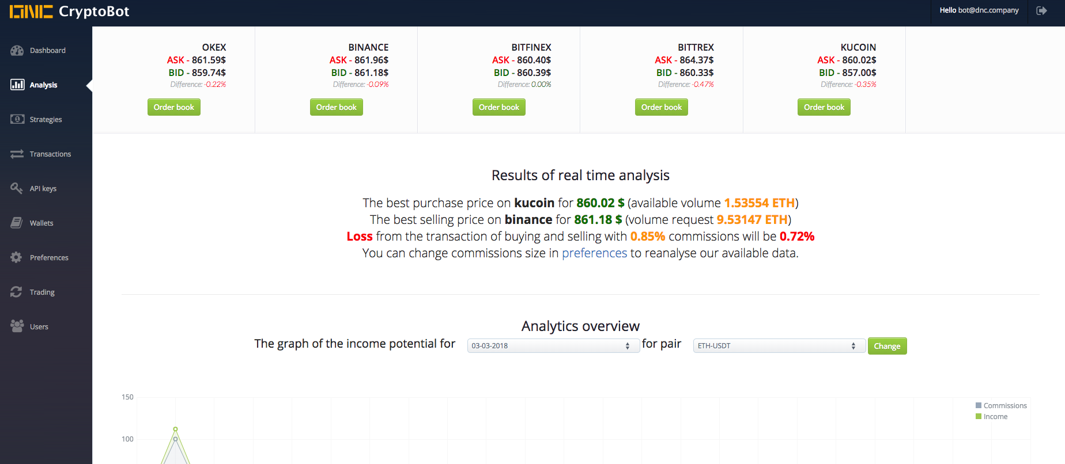Open the Dashboard menu item

(48, 51)
